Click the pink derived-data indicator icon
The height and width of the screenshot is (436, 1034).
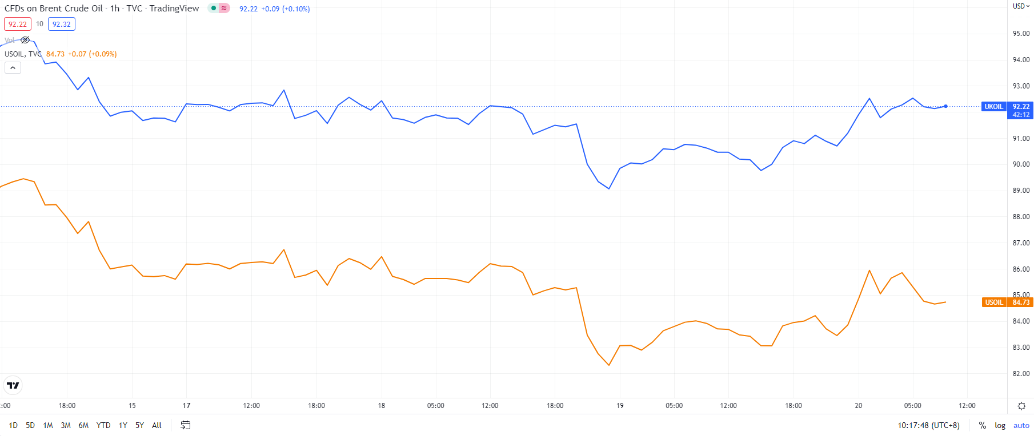coord(224,8)
